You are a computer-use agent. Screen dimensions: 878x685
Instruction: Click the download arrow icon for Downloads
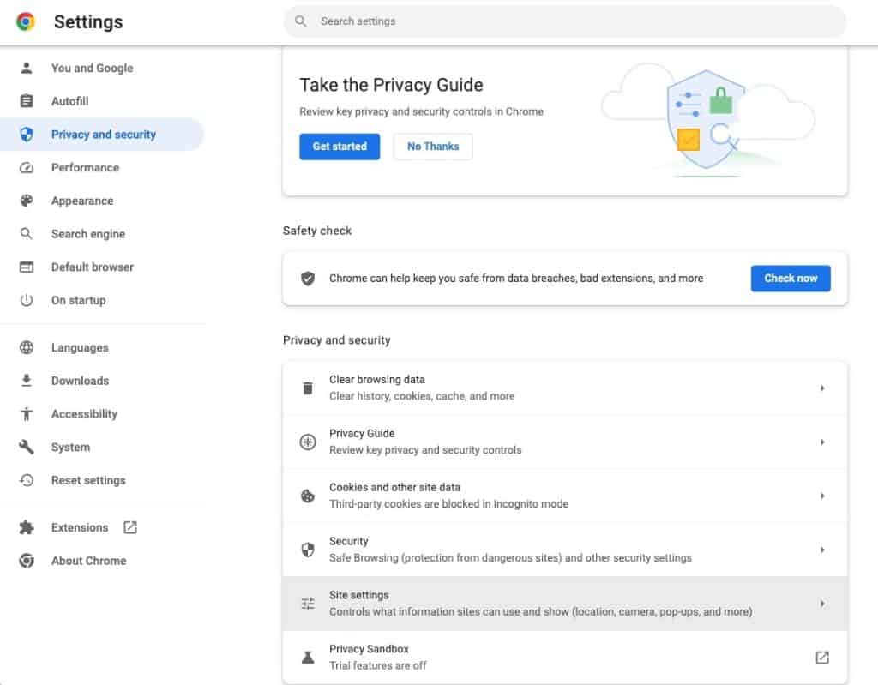tap(27, 381)
